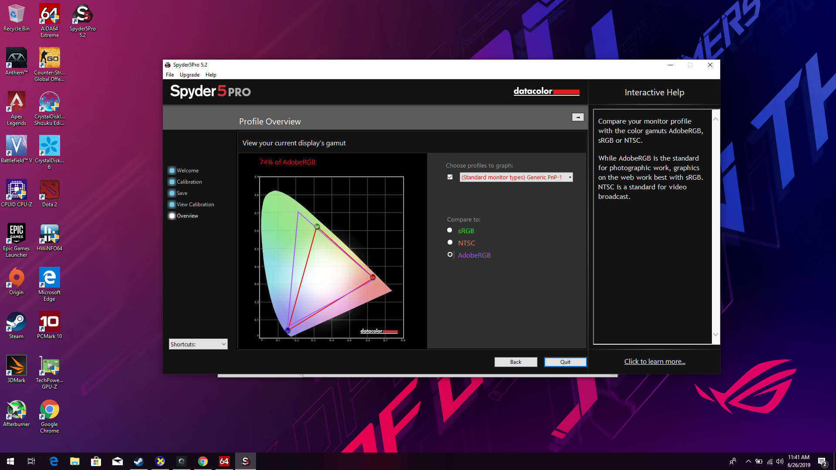Click the Quit button

(x=565, y=362)
